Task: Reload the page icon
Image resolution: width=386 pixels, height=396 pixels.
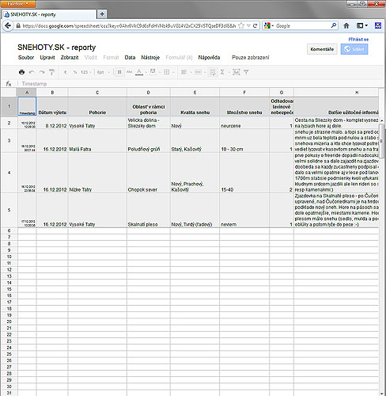Action: pos(255,26)
